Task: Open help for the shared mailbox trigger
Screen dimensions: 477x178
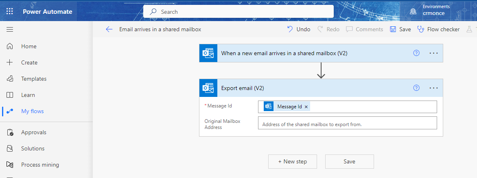Action: (x=416, y=53)
